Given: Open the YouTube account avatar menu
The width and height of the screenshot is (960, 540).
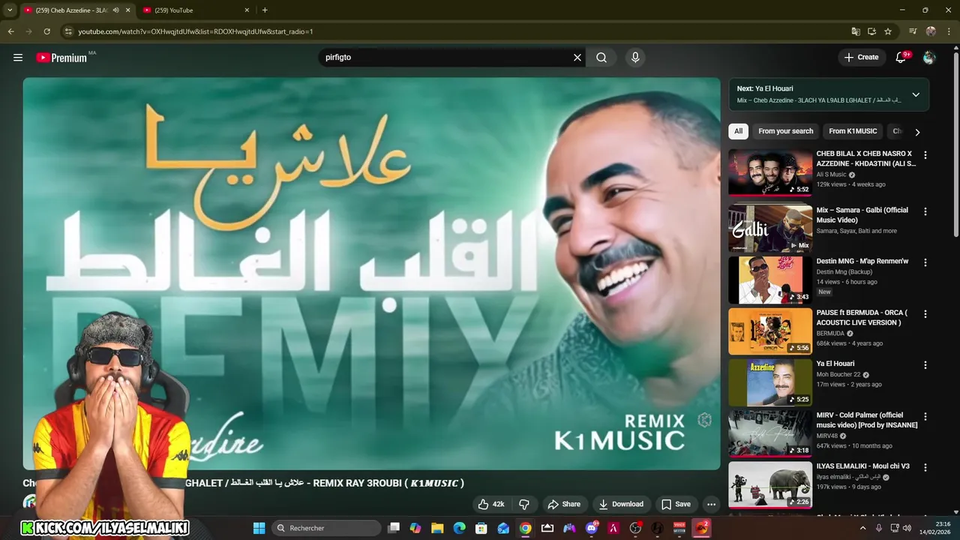Looking at the screenshot, I should 929,58.
